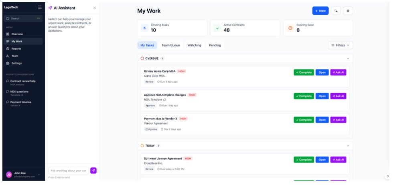Click the Active Contracts checkmark icon

click(217, 28)
